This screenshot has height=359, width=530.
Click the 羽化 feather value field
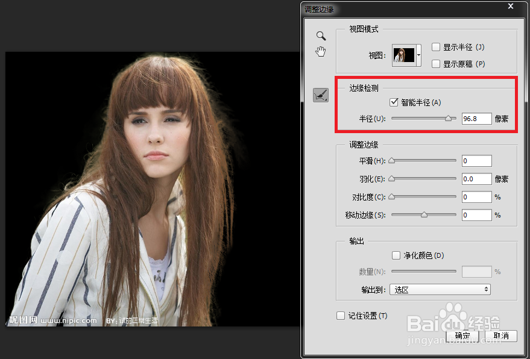[x=476, y=178]
